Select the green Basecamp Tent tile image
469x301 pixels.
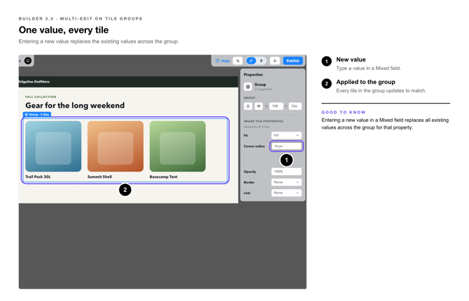click(178, 146)
